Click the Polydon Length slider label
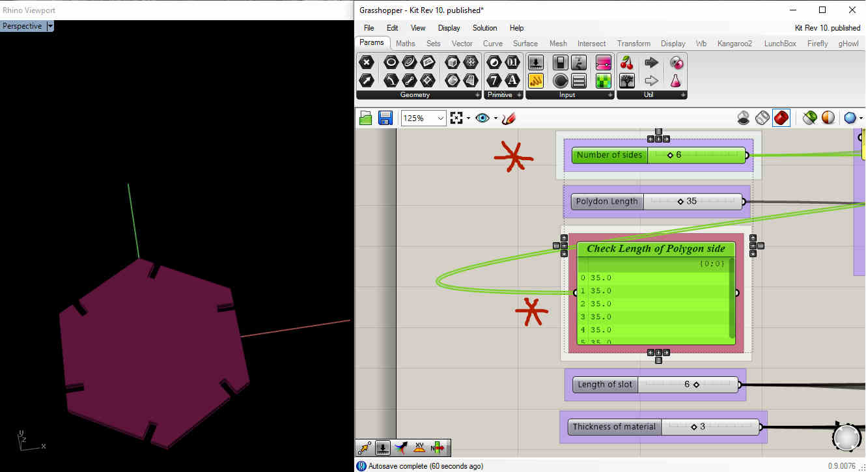Viewport: 866px width, 472px height. [607, 201]
